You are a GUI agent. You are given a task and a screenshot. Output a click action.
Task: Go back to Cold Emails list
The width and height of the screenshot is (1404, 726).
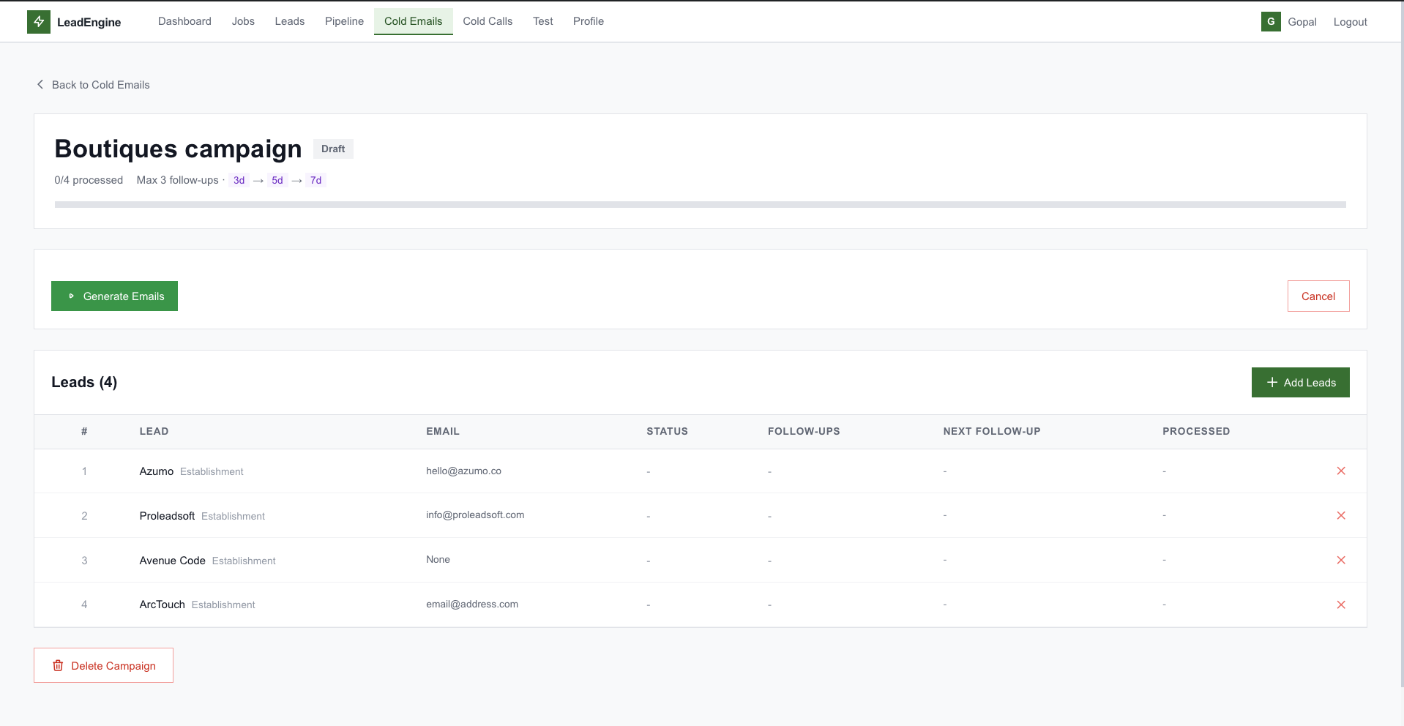click(100, 85)
